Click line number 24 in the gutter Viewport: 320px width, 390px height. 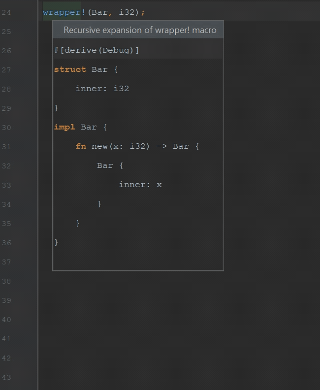pyautogui.click(x=6, y=12)
